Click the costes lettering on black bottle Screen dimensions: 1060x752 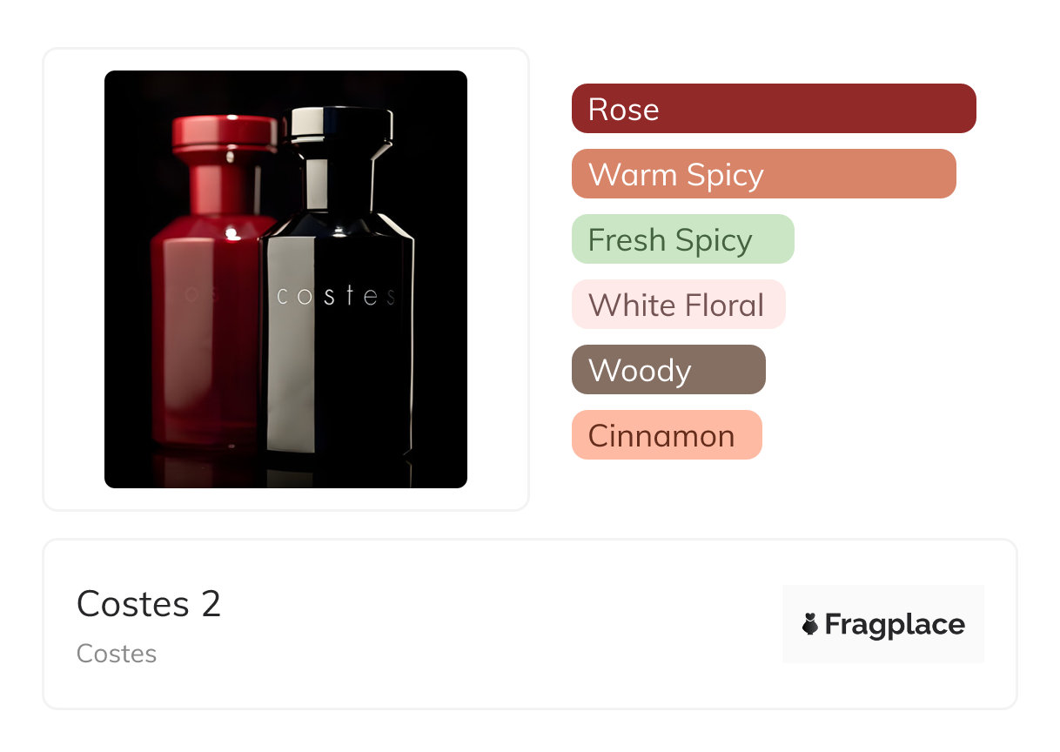[x=336, y=296]
